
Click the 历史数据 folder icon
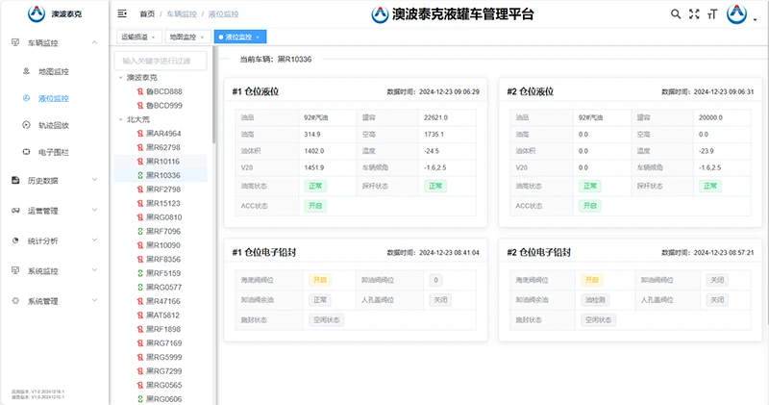15,180
